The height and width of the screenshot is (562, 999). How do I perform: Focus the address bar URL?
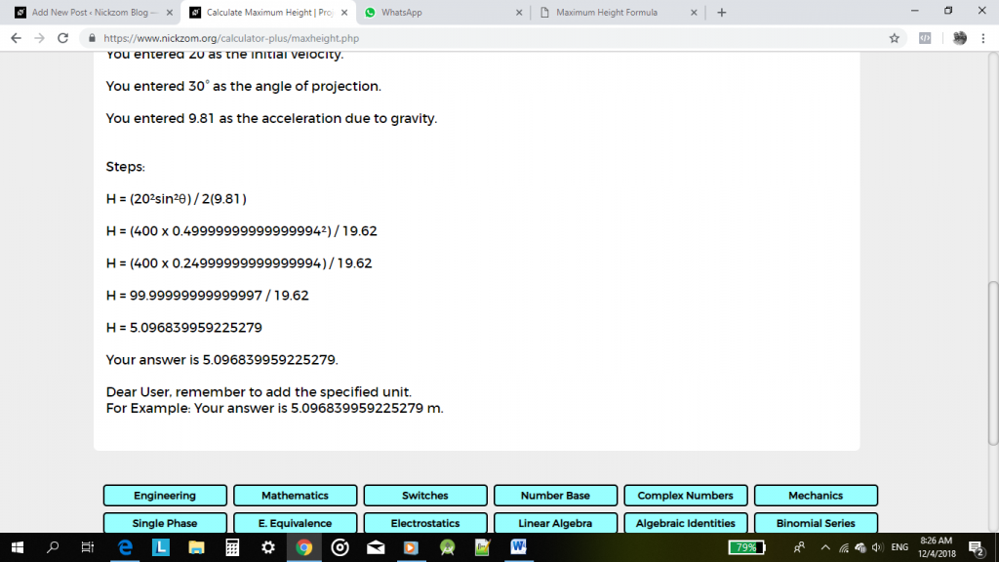point(231,38)
